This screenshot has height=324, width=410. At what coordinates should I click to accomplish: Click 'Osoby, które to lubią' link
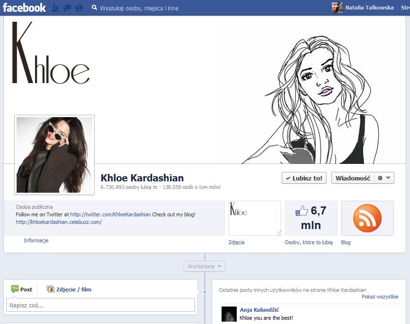pyautogui.click(x=309, y=242)
